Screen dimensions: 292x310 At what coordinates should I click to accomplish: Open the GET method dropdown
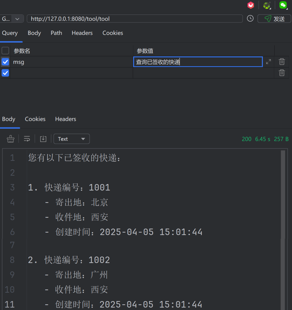click(x=12, y=18)
